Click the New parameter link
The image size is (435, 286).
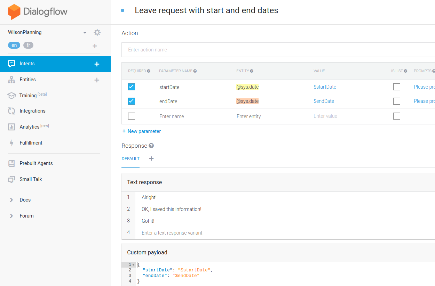[141, 131]
